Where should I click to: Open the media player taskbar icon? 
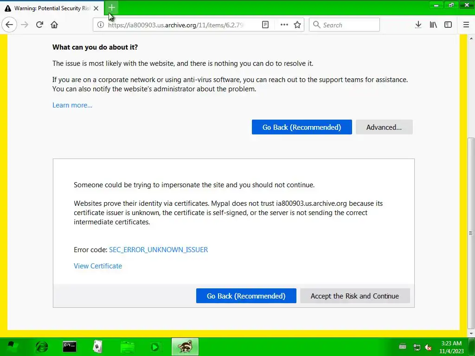[155, 347]
